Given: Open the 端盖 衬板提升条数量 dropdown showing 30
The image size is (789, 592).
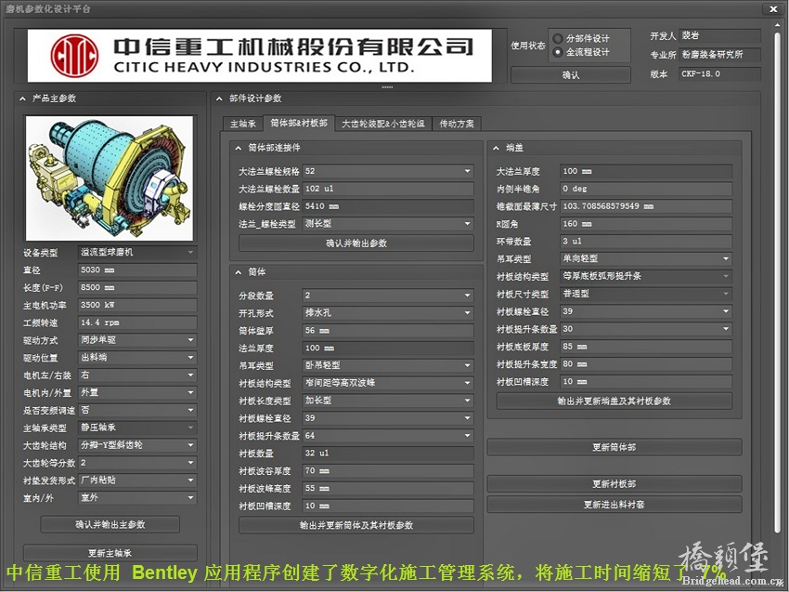Looking at the screenshot, I should tap(646, 329).
